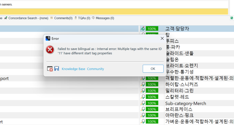
Task: Select the target segment 우수한 통기성
Action: tap(180, 72)
